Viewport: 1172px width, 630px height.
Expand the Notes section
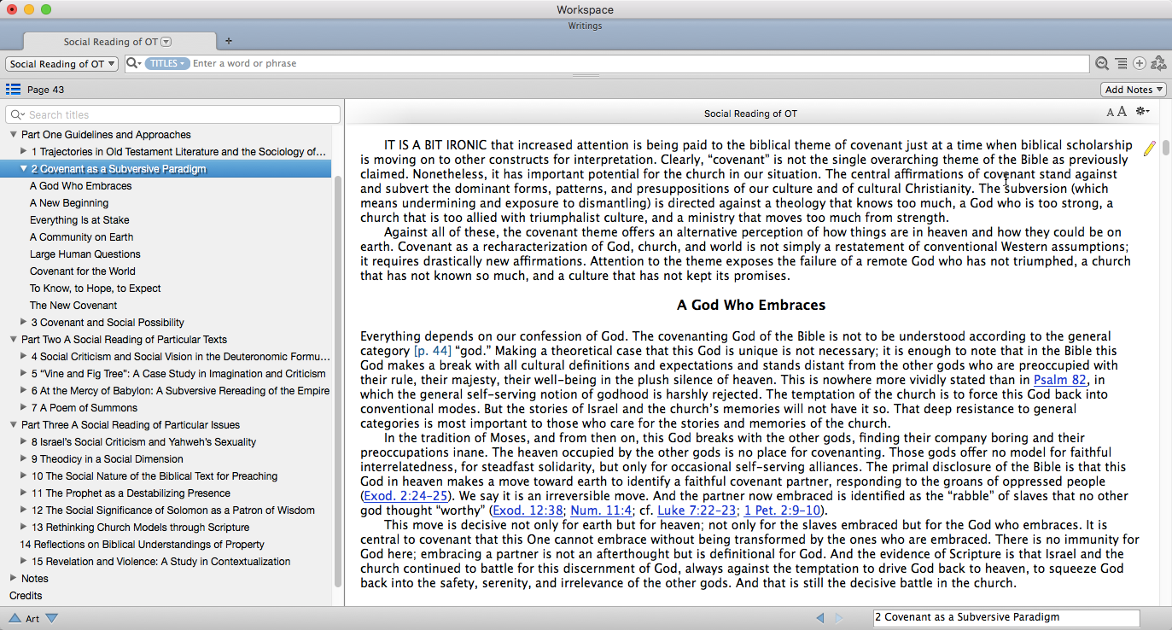14,579
